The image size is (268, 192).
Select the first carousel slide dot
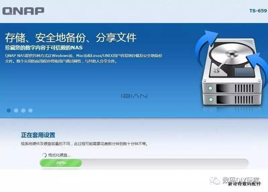point(9,111)
